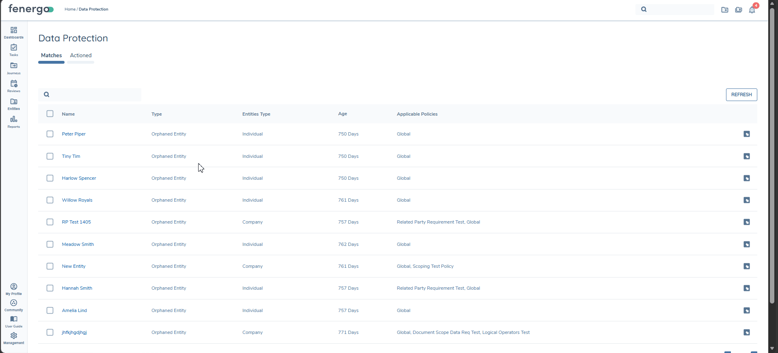Click the action icon for Tiny Tim
Image resolution: width=778 pixels, height=353 pixels.
click(747, 156)
